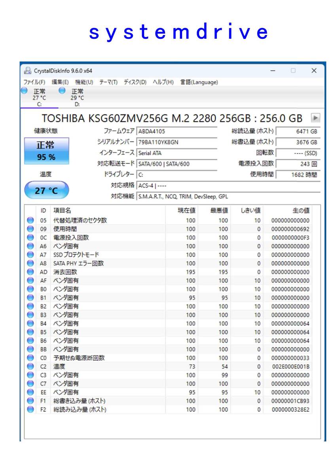Click status icon for ID AF row
This screenshot has width=336, height=475.
(30, 281)
